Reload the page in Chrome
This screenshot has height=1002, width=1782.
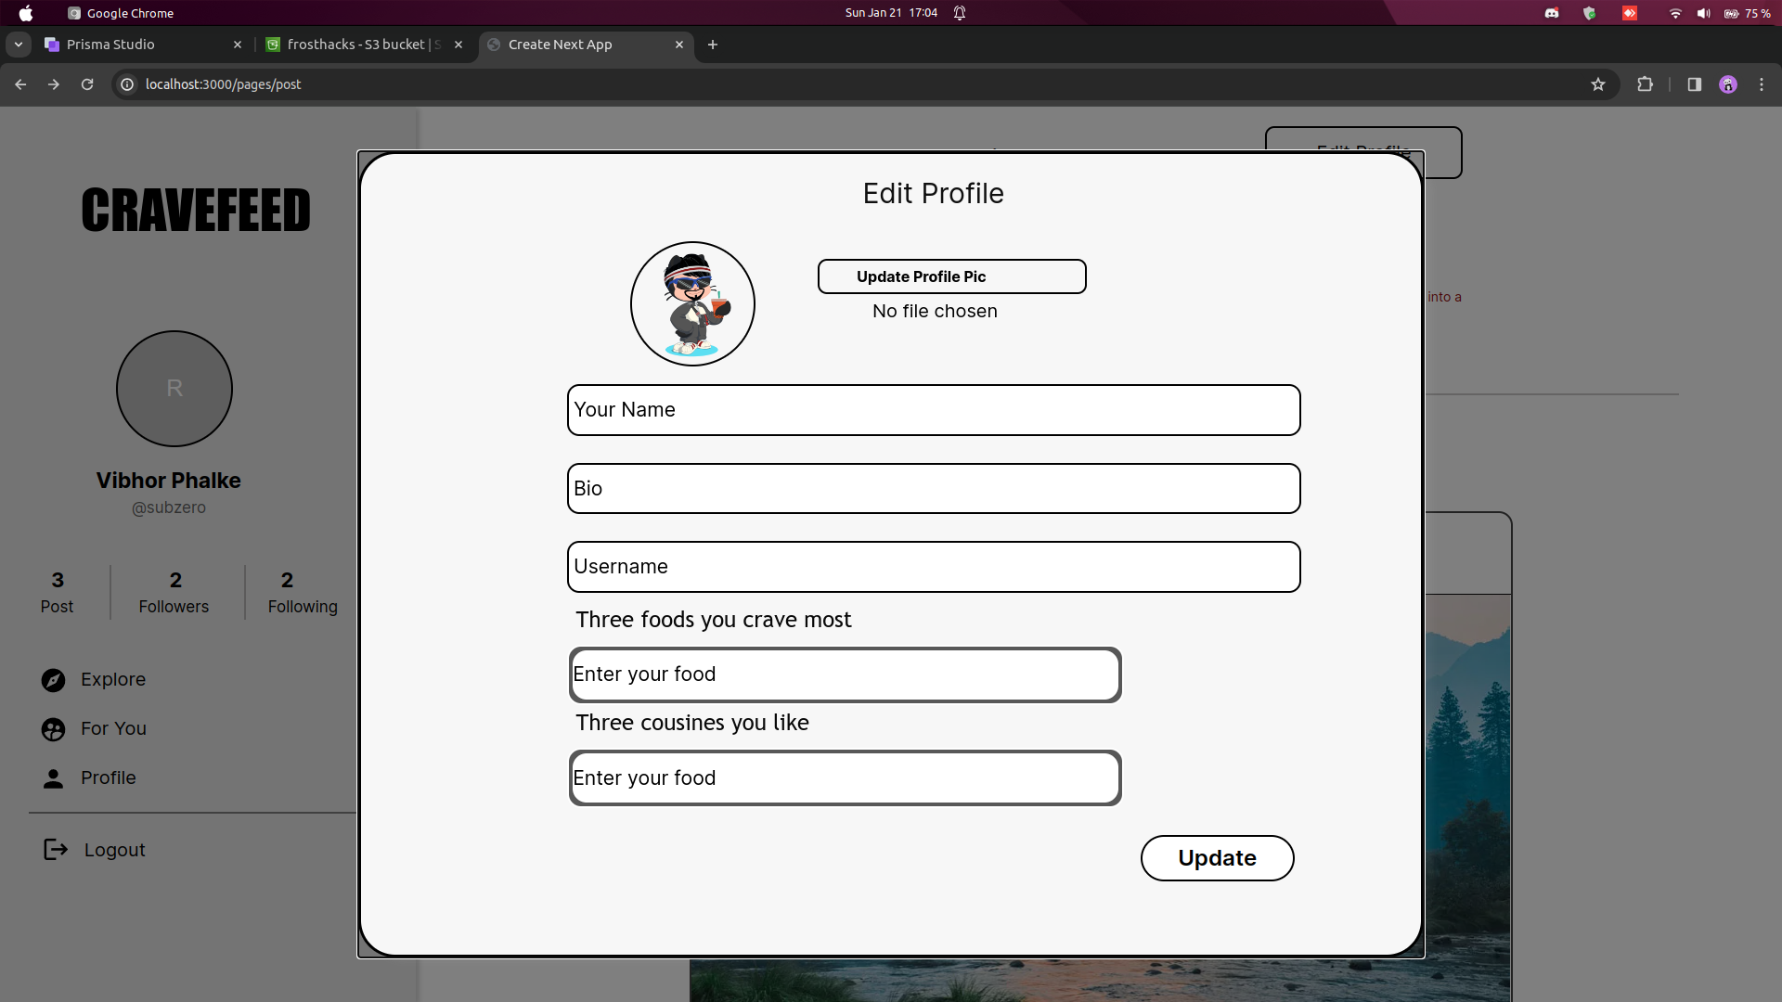[87, 84]
